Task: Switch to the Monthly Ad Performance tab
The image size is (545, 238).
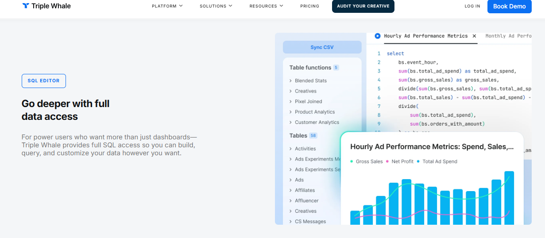Action: coord(508,36)
